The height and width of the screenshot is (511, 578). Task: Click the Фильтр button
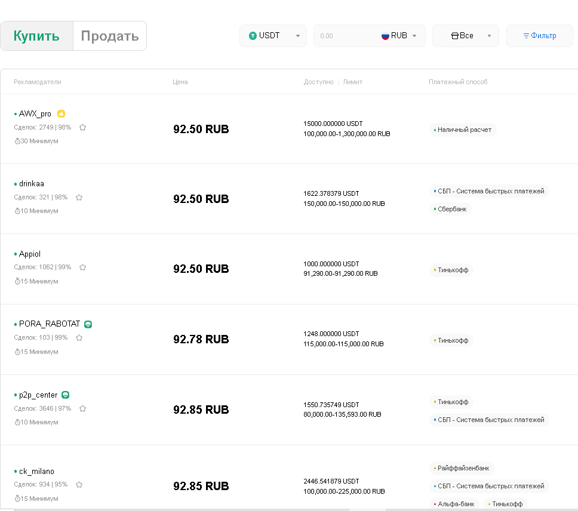pos(539,36)
